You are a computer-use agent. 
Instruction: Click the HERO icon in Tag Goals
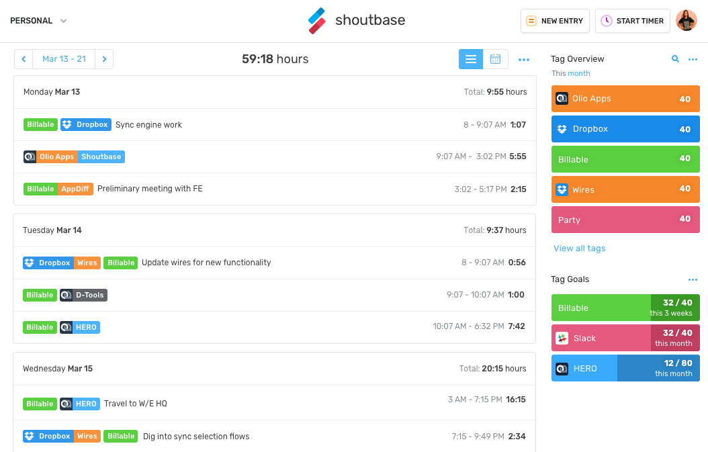562,368
